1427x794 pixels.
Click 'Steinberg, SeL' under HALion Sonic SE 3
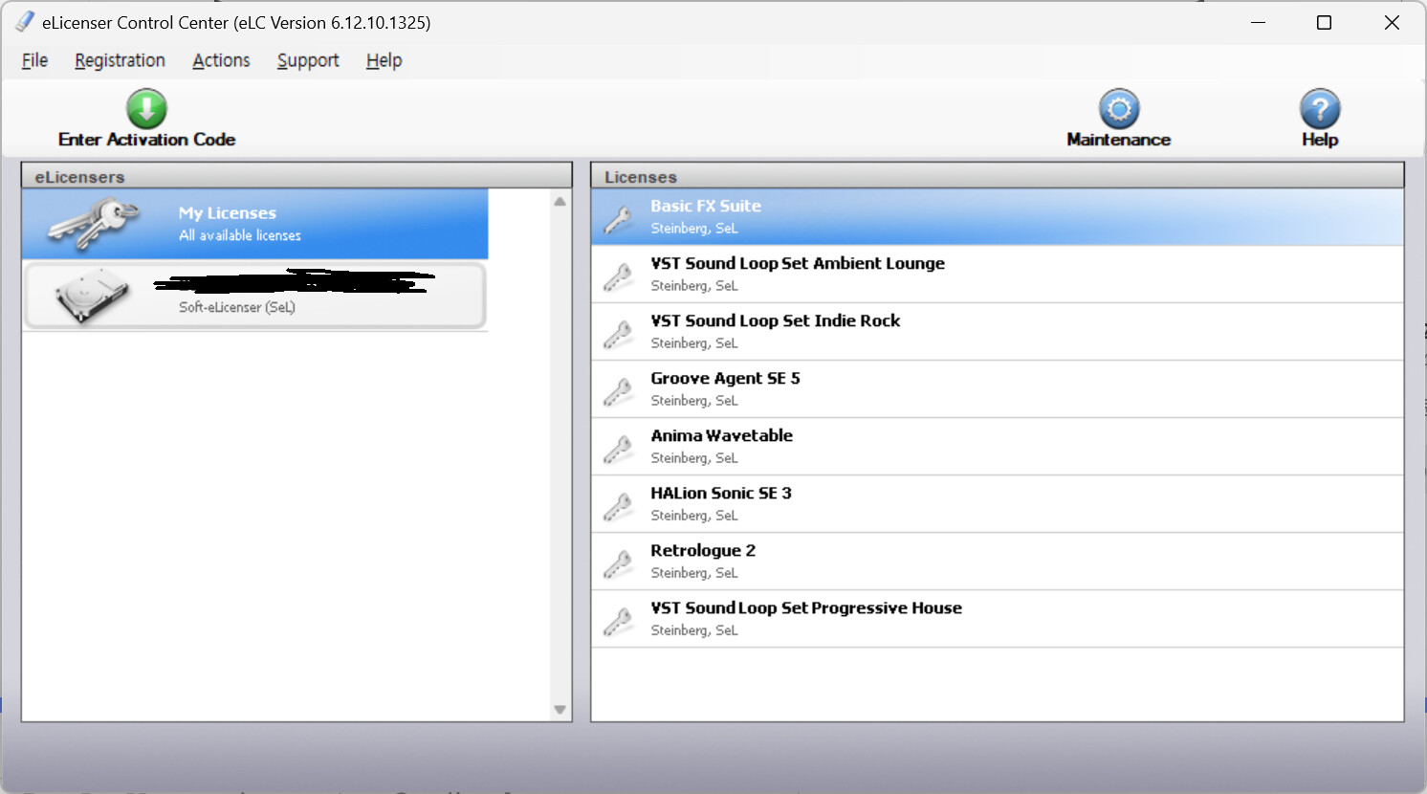pos(694,516)
